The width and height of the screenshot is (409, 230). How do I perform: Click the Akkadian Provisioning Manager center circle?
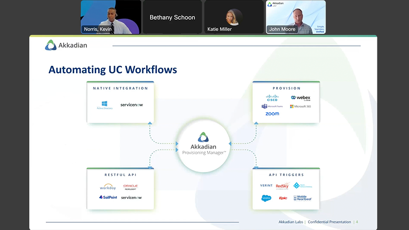click(203, 145)
